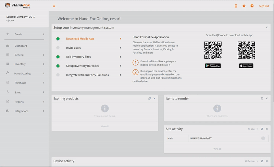Open the Sales menu label
This screenshot has width=274, height=167.
pos(18,92)
